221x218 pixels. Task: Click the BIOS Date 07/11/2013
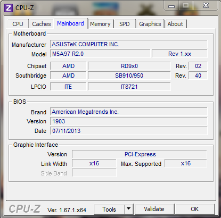[x=129, y=131]
